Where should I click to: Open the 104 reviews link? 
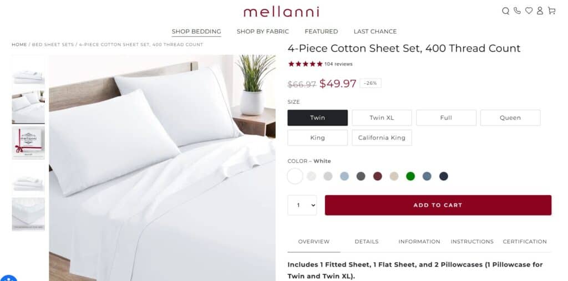[338, 64]
